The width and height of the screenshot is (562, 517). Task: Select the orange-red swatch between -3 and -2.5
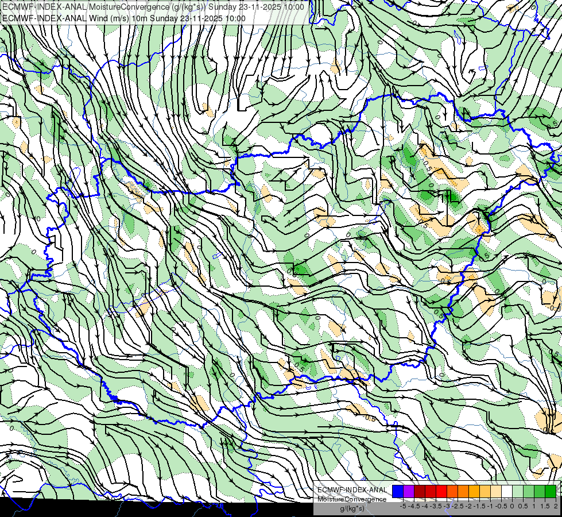452,491
